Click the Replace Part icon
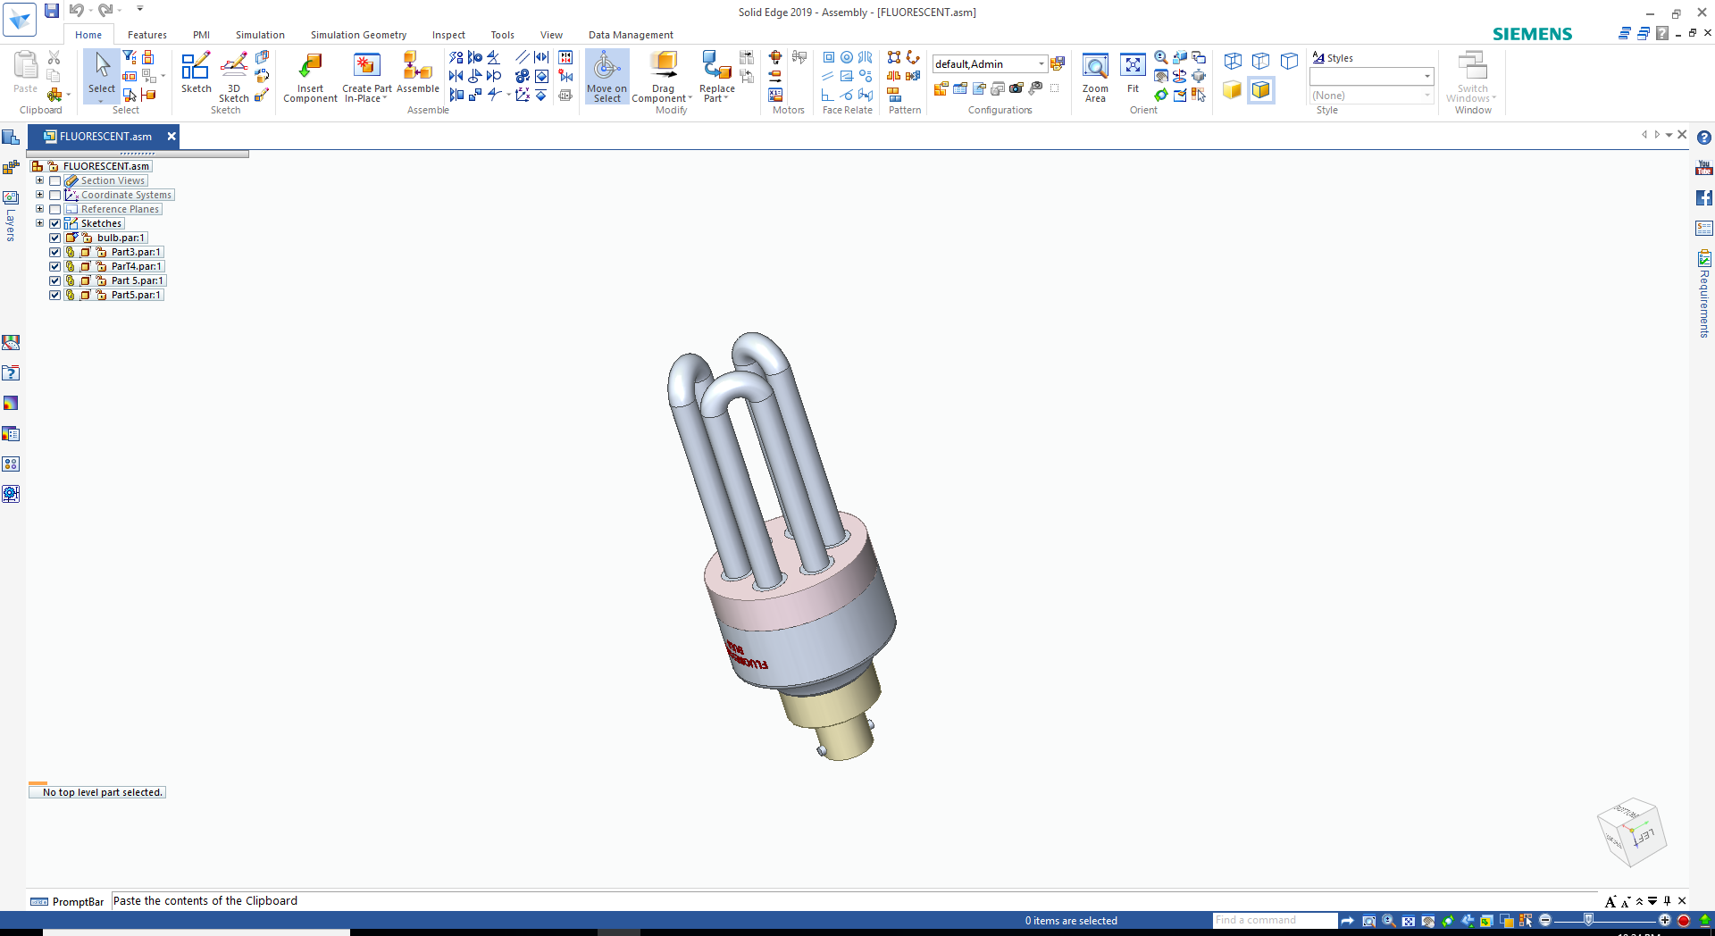1715x936 pixels. tap(716, 77)
